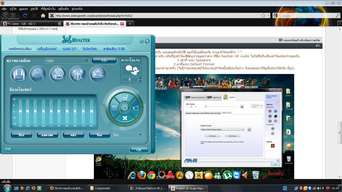Go to Firefox home page icon
The image size is (342, 192).
point(43,15)
